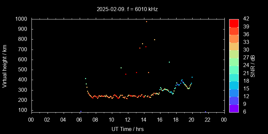The image size is (268, 134).
Task: Select the data point near 800 km height
Action: click(154, 40)
